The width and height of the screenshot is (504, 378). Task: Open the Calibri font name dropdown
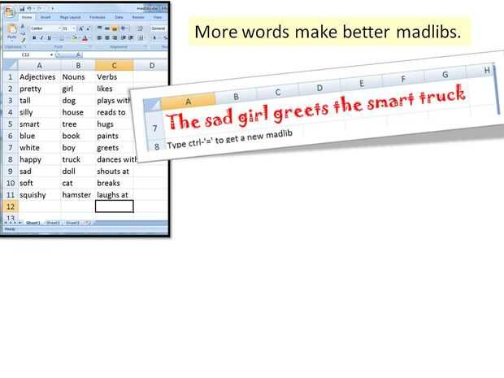coord(59,28)
